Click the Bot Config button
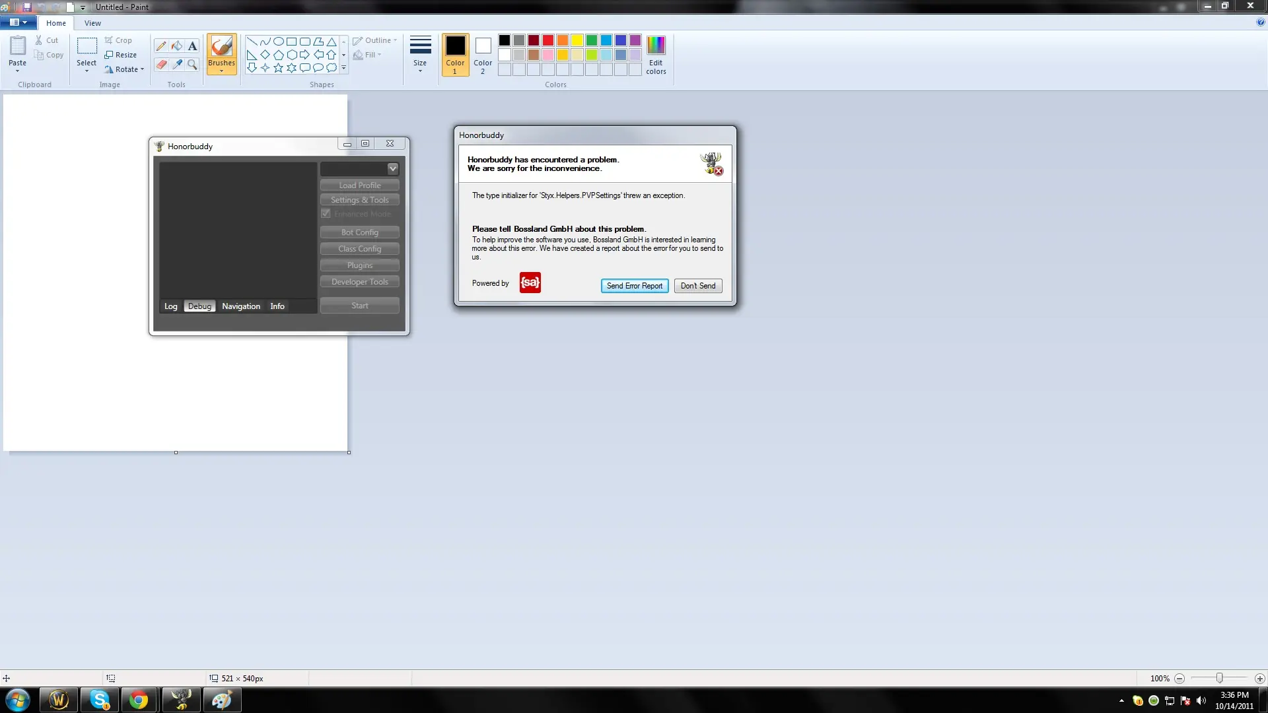 point(360,232)
